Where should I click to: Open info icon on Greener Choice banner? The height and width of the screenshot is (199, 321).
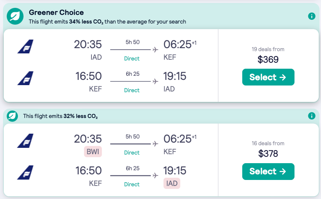click(312, 16)
